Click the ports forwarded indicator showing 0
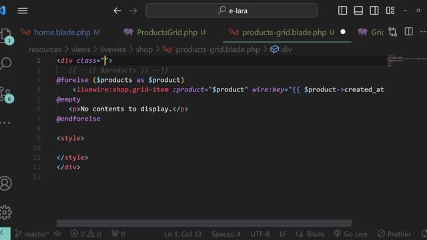Screen dimensions: 427x240 tap(118, 234)
